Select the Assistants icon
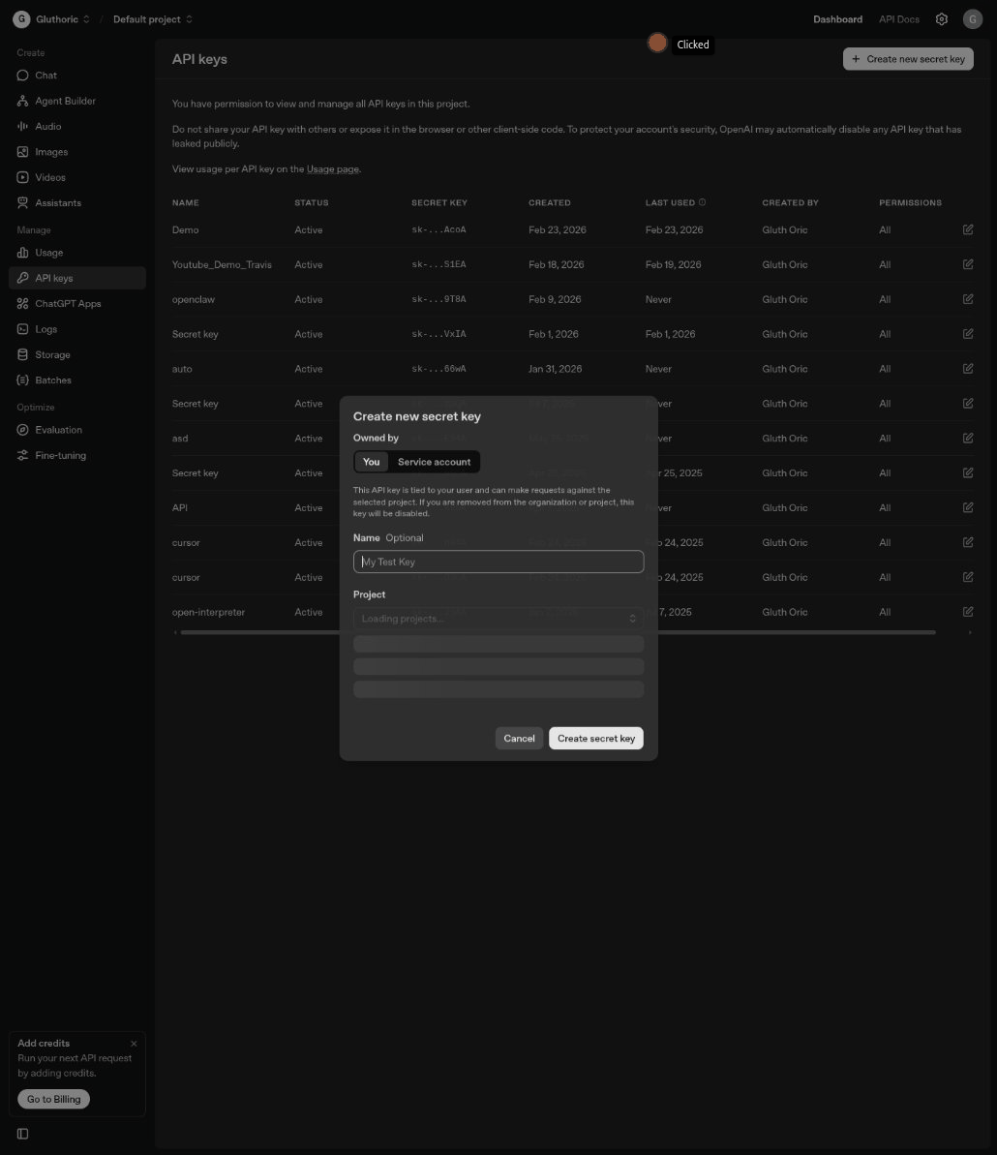This screenshot has height=1155, width=997. tap(22, 202)
